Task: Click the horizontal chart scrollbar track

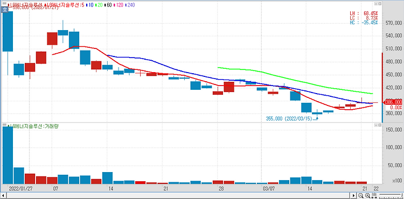Action: point(179,195)
